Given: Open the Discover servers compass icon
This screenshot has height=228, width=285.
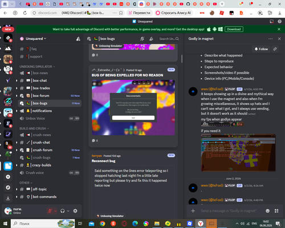Looking at the screenshot, I should coord(8,188).
